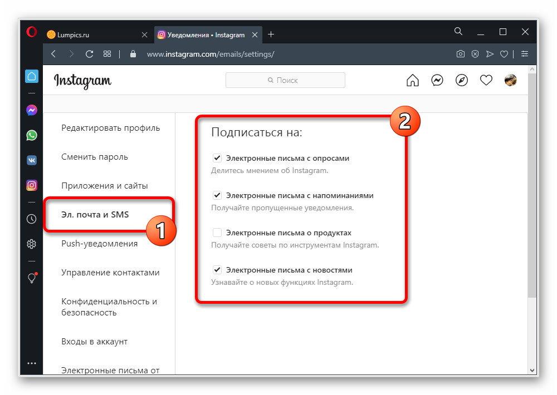Screen dimensions: 557x395
Task: Open Instagram Explore compass icon
Action: (x=461, y=80)
